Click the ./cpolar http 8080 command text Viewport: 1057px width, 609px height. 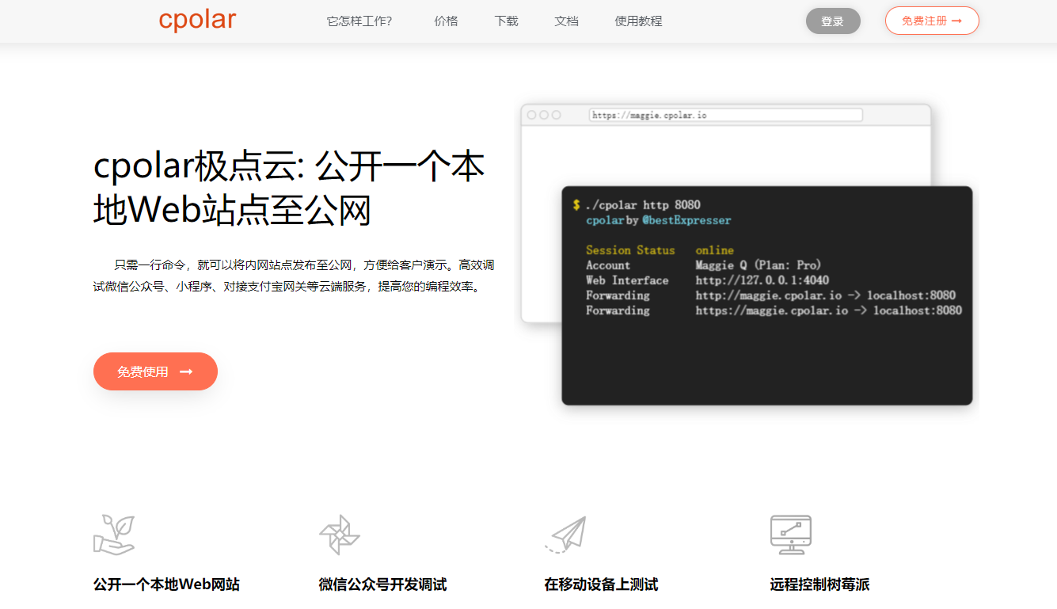pos(642,205)
